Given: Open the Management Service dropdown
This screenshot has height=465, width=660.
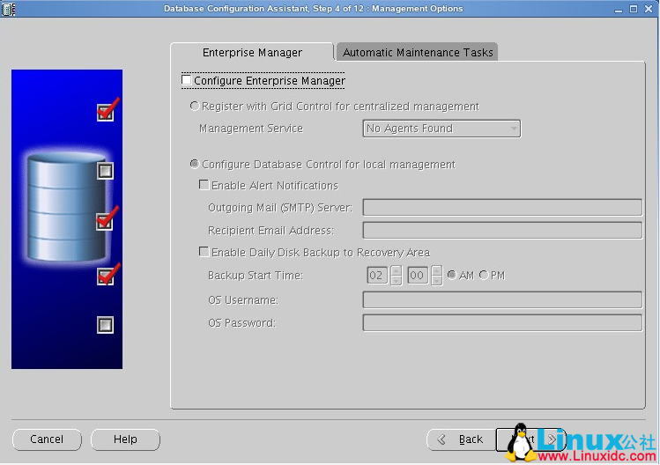Looking at the screenshot, I should coord(441,129).
